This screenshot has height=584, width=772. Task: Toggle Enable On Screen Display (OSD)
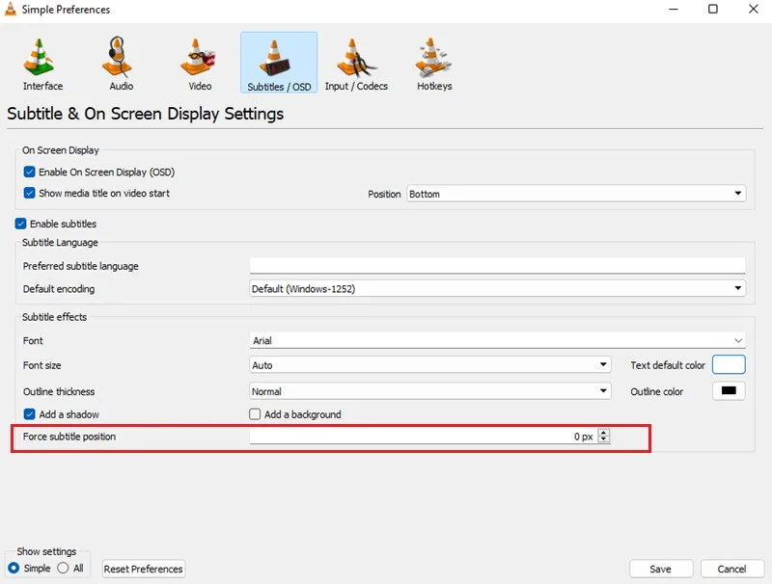click(x=30, y=172)
